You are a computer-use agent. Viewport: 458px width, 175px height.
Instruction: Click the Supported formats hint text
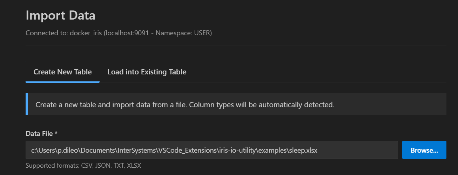83,165
